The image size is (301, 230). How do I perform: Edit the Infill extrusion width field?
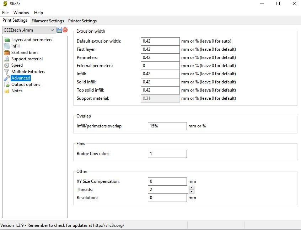[x=160, y=74]
